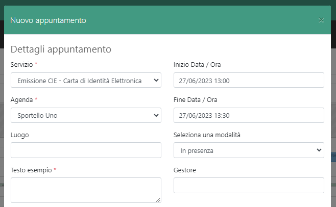Screen dimensions: 336x207
Task: Click the Nuovo appuntamento dialog title
Action: [x=48, y=20]
